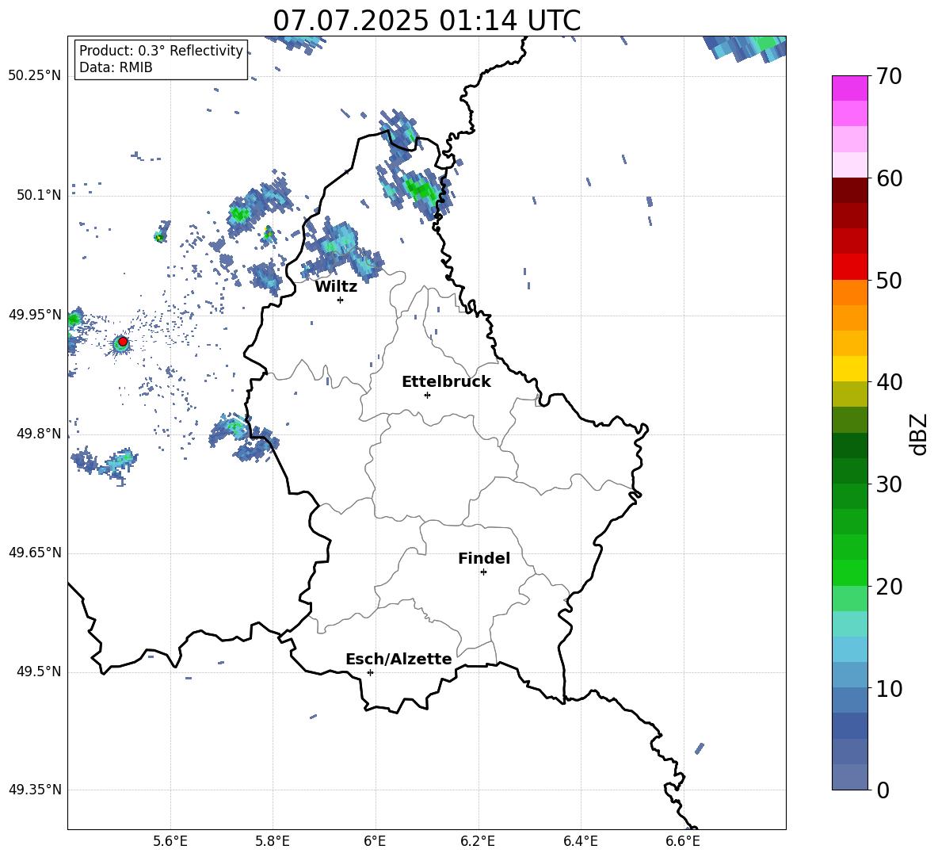The height and width of the screenshot is (857, 938).
Task: Click the Product: 0.3° Reflectivity text
Action: pos(161,51)
